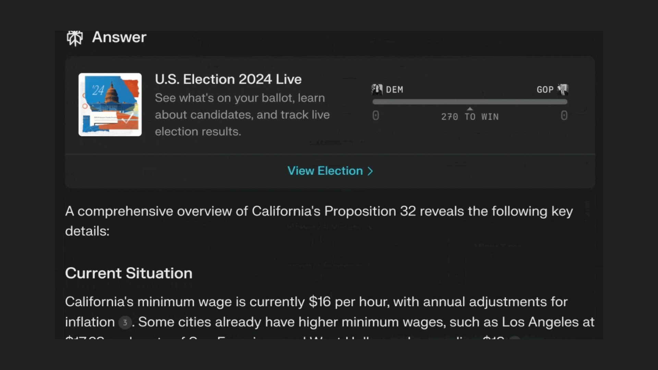Click the electoral vote progress bar

470,102
